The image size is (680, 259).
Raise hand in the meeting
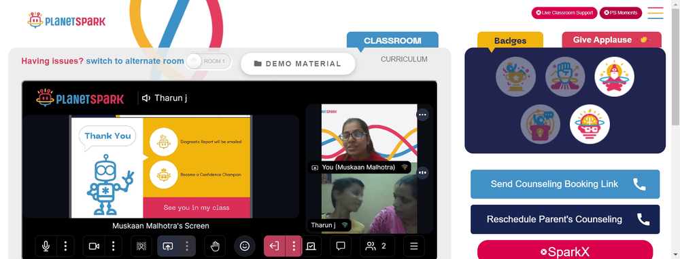coord(215,246)
